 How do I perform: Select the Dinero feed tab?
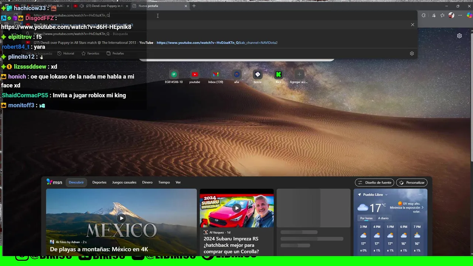[147, 183]
